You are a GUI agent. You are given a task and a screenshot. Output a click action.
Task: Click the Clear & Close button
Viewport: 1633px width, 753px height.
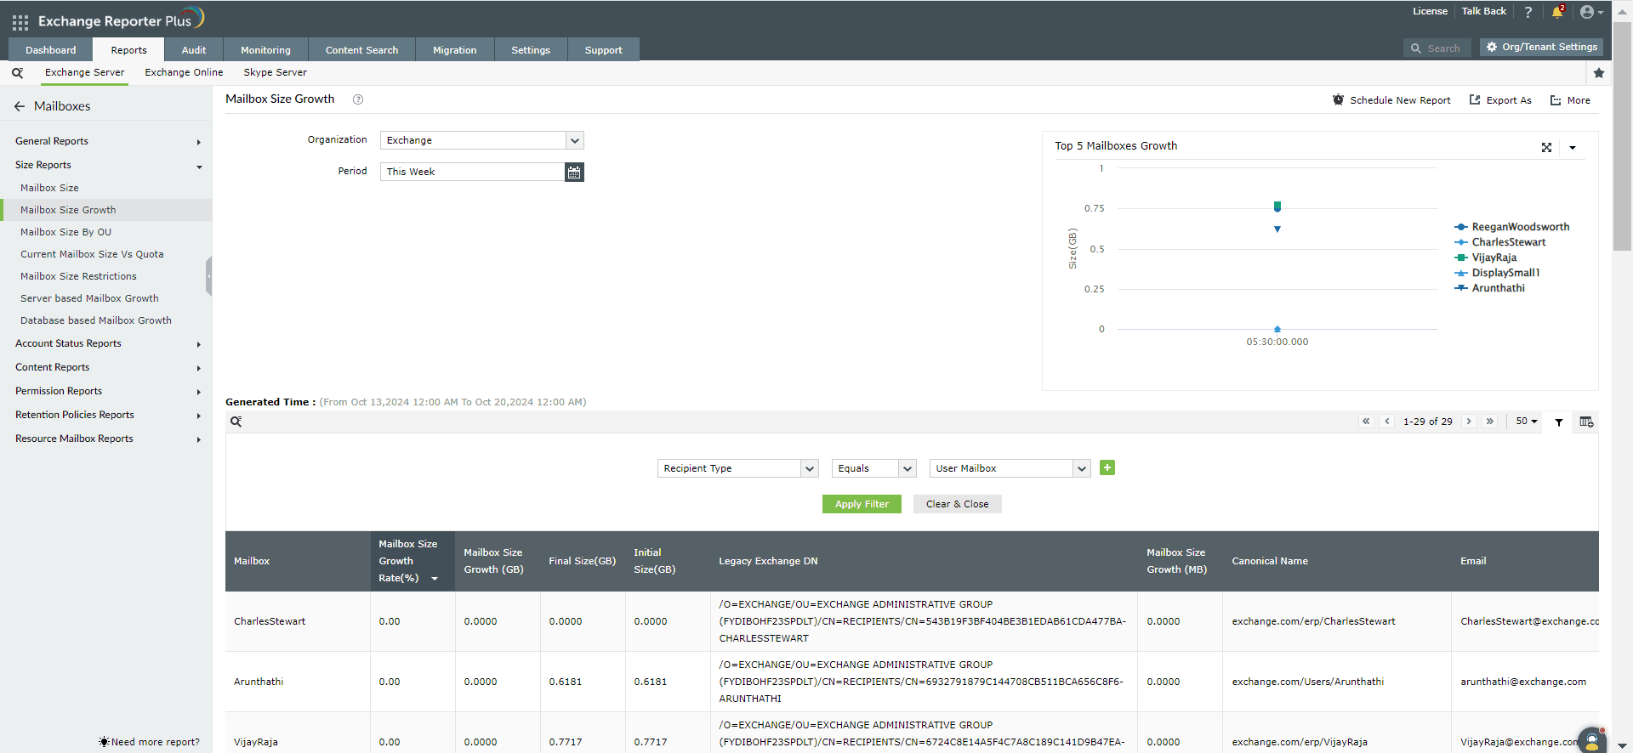pos(958,504)
